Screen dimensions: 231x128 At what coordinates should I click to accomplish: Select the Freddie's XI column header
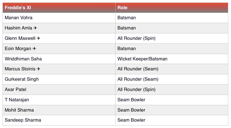(59, 8)
